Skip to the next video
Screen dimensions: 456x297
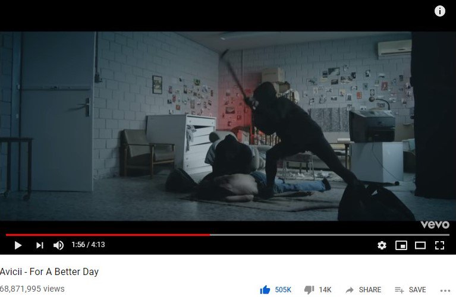pyautogui.click(x=40, y=245)
